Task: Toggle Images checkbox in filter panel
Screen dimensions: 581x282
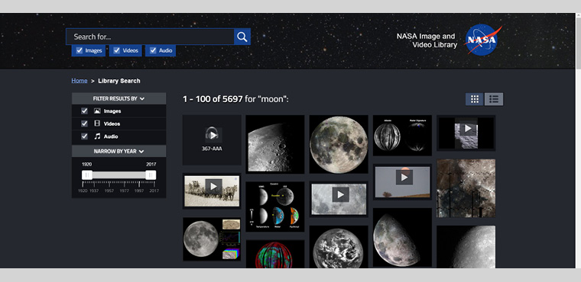Action: (x=85, y=111)
